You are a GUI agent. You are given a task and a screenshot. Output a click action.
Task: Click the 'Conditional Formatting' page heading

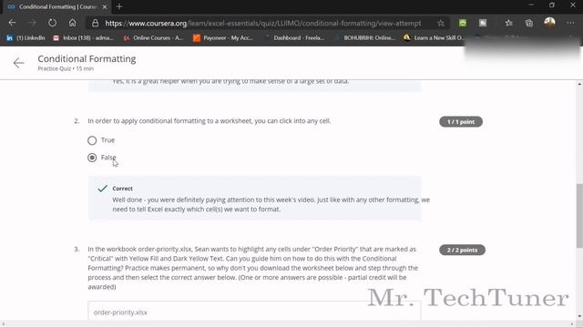(x=87, y=58)
